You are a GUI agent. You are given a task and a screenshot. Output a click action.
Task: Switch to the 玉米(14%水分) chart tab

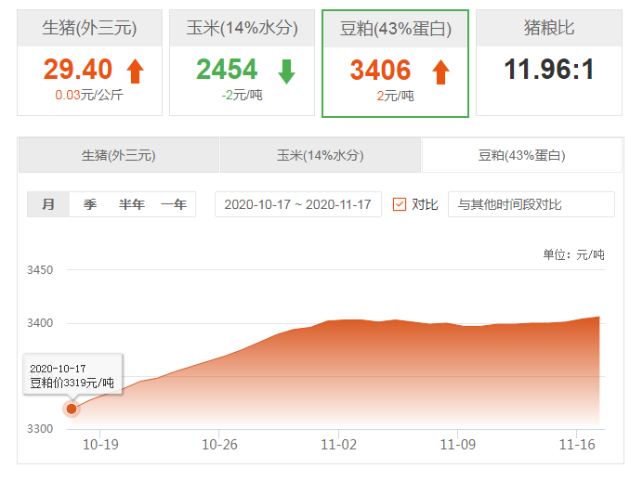click(321, 155)
